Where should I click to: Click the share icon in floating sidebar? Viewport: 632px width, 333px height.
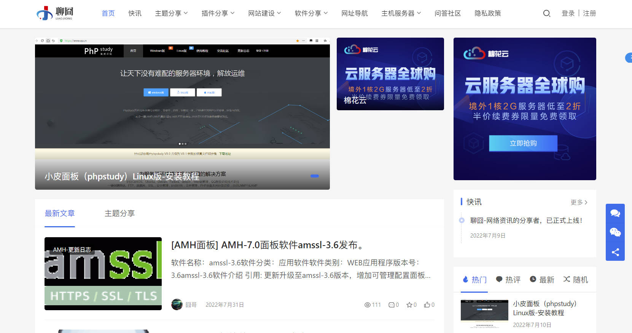[615, 252]
